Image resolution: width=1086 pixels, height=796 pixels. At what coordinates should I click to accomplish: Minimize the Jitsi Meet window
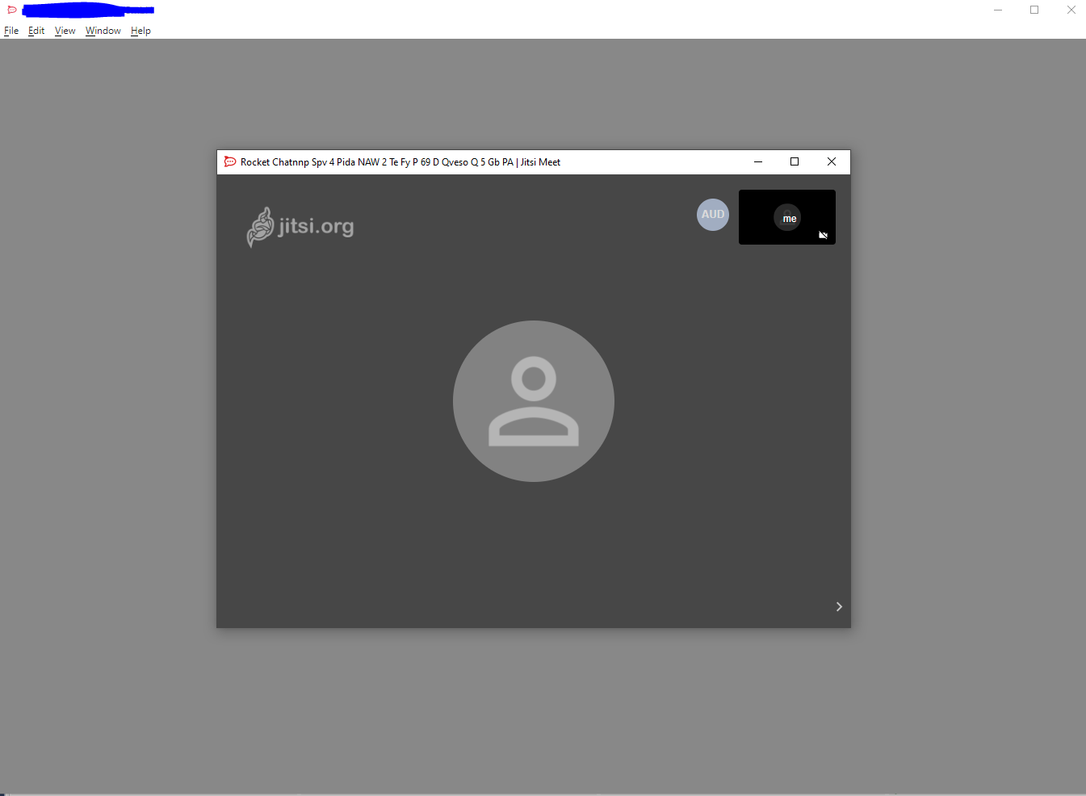pyautogui.click(x=758, y=161)
